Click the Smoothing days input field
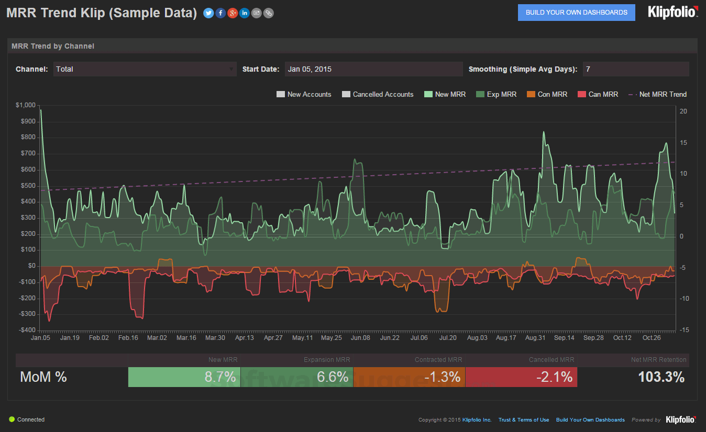706x432 pixels. click(x=636, y=69)
